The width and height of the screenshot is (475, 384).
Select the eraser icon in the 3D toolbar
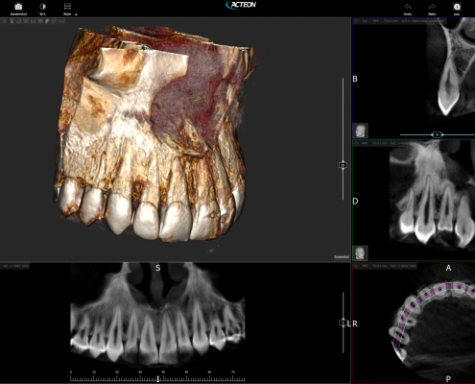pos(19,21)
